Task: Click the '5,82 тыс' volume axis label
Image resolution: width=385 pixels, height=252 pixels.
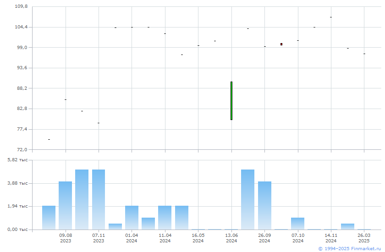Action: click(x=18, y=160)
